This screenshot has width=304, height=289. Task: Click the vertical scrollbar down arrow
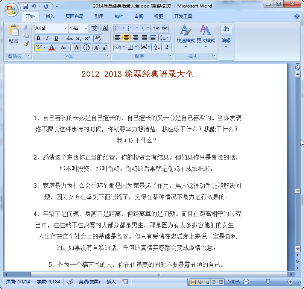point(298,248)
